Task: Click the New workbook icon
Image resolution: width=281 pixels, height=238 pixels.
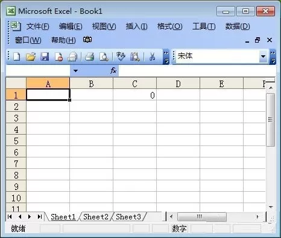Action: coord(17,56)
